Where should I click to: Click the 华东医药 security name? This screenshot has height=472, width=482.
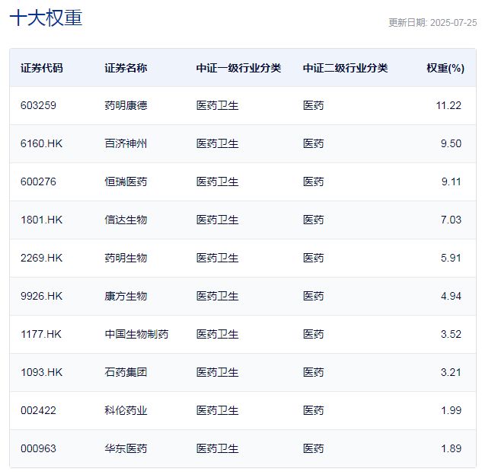[126, 448]
